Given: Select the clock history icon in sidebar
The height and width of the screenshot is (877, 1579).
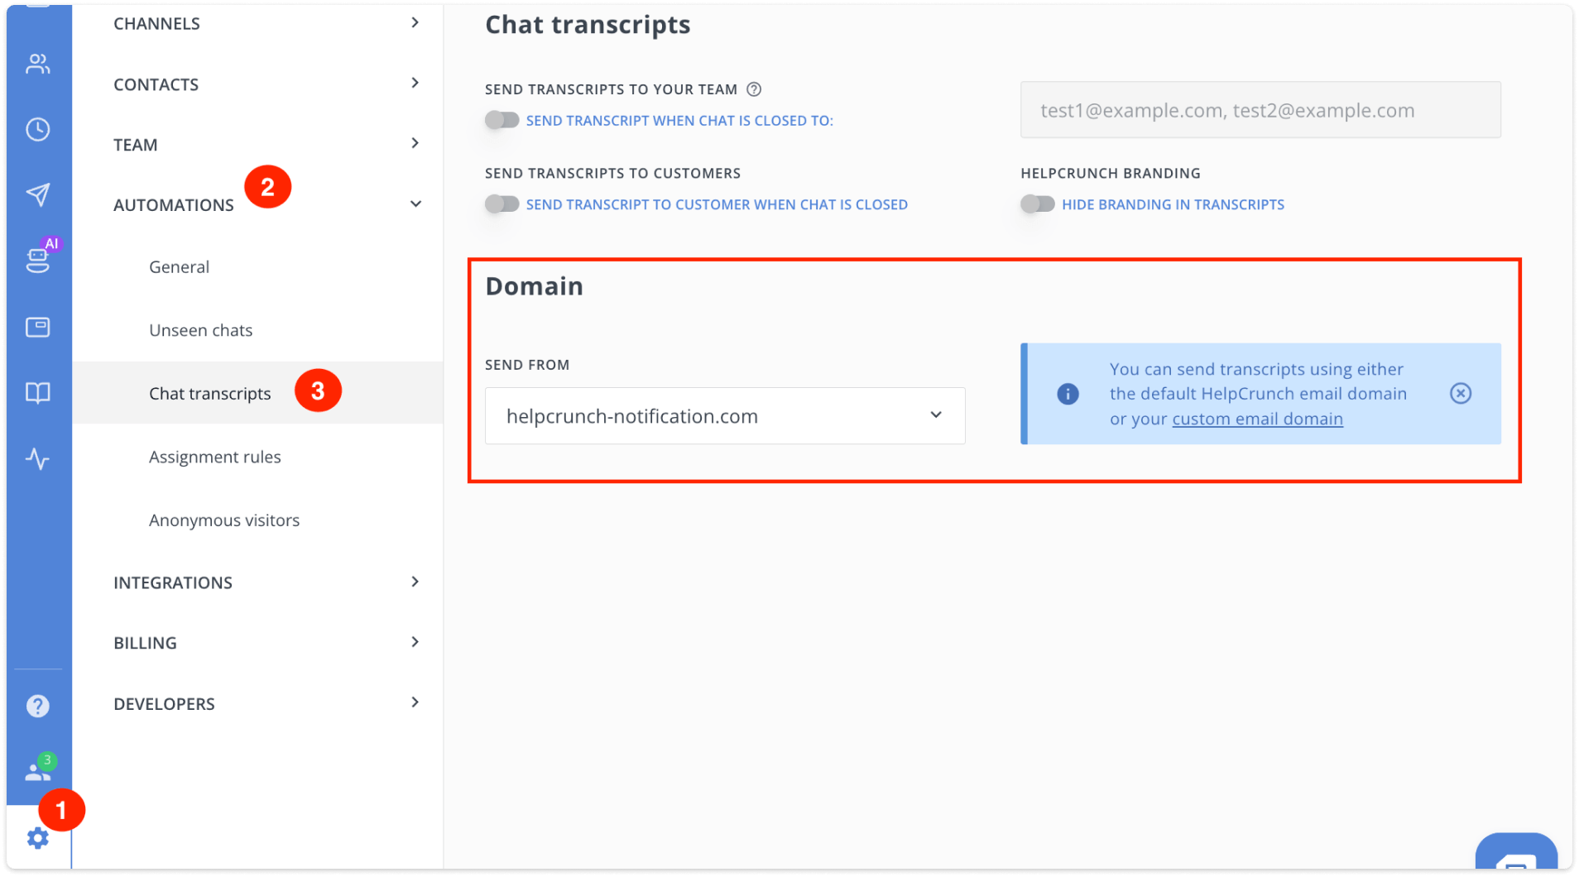Looking at the screenshot, I should point(38,129).
